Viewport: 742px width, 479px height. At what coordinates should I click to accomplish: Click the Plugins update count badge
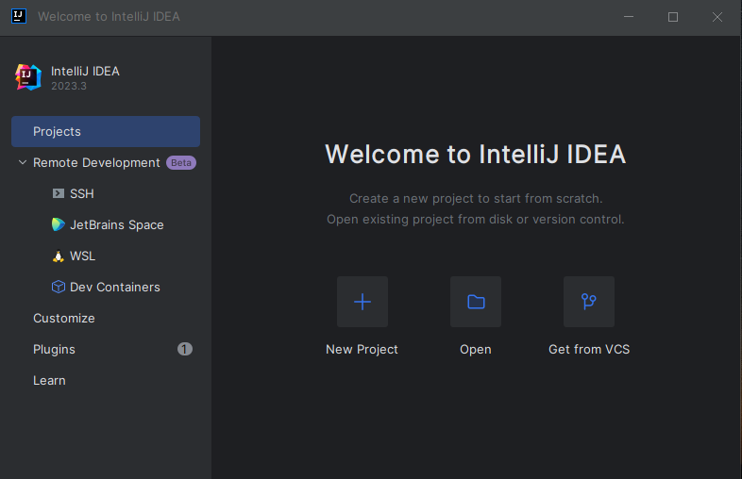[184, 349]
